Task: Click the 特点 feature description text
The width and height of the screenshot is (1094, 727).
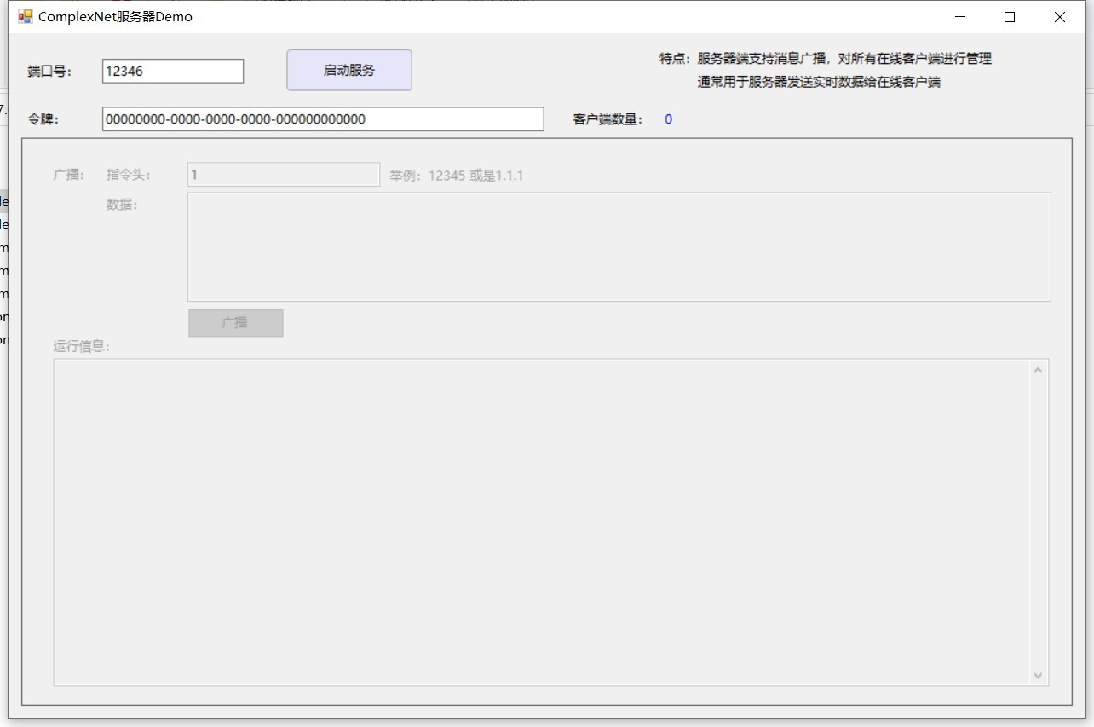Action: 823,59
